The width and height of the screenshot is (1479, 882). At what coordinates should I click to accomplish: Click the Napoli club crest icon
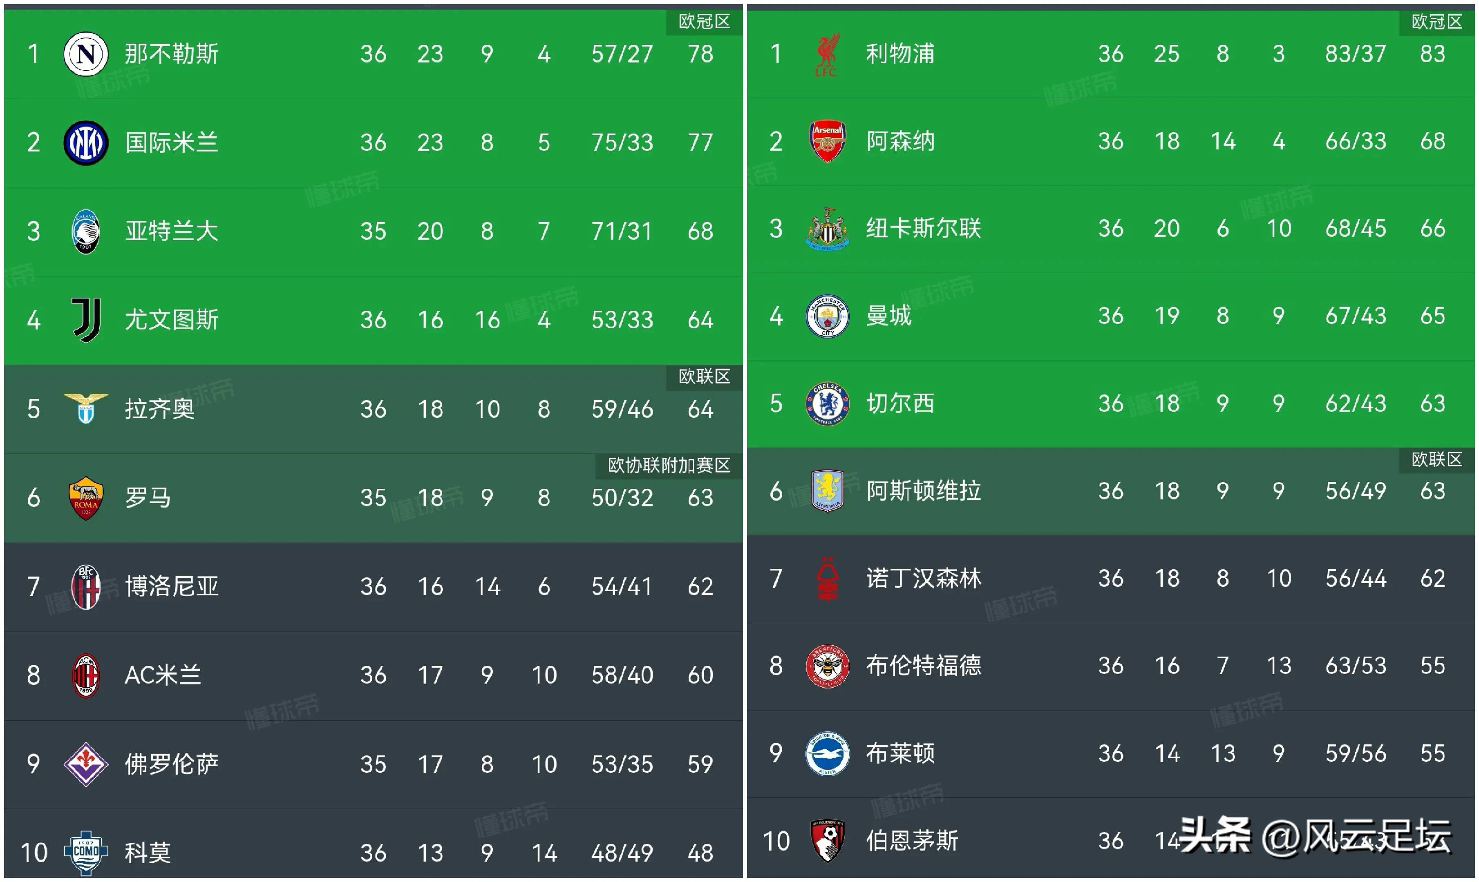tap(86, 54)
